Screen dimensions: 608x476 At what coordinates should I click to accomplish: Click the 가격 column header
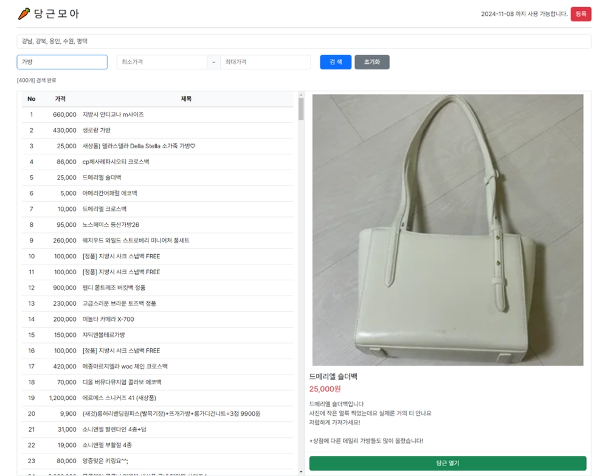(x=60, y=99)
